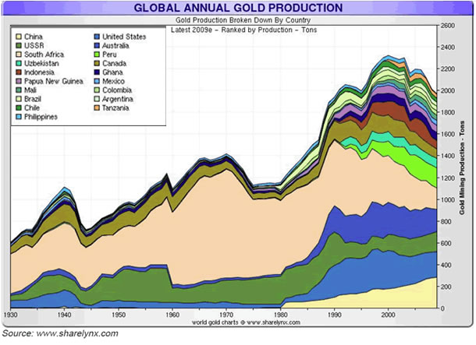This screenshot has width=476, height=345.
Task: Select the Australia legend color swatch
Action: 97,45
